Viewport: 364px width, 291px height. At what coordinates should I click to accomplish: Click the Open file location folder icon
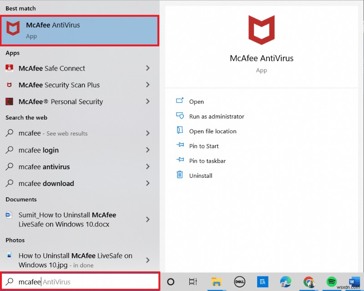pos(180,130)
